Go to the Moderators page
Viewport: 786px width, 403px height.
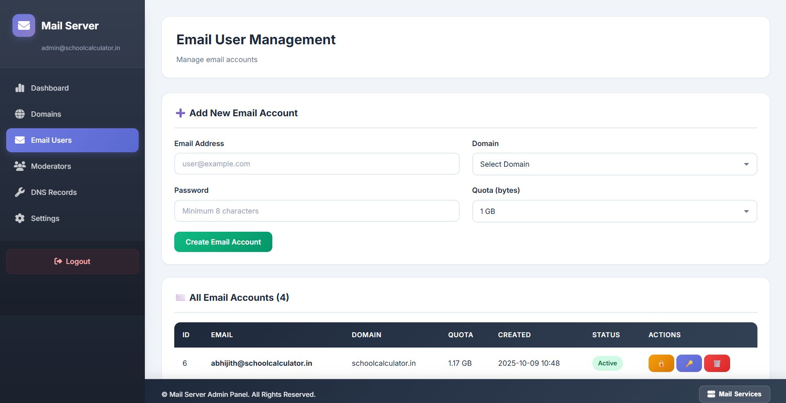51,166
